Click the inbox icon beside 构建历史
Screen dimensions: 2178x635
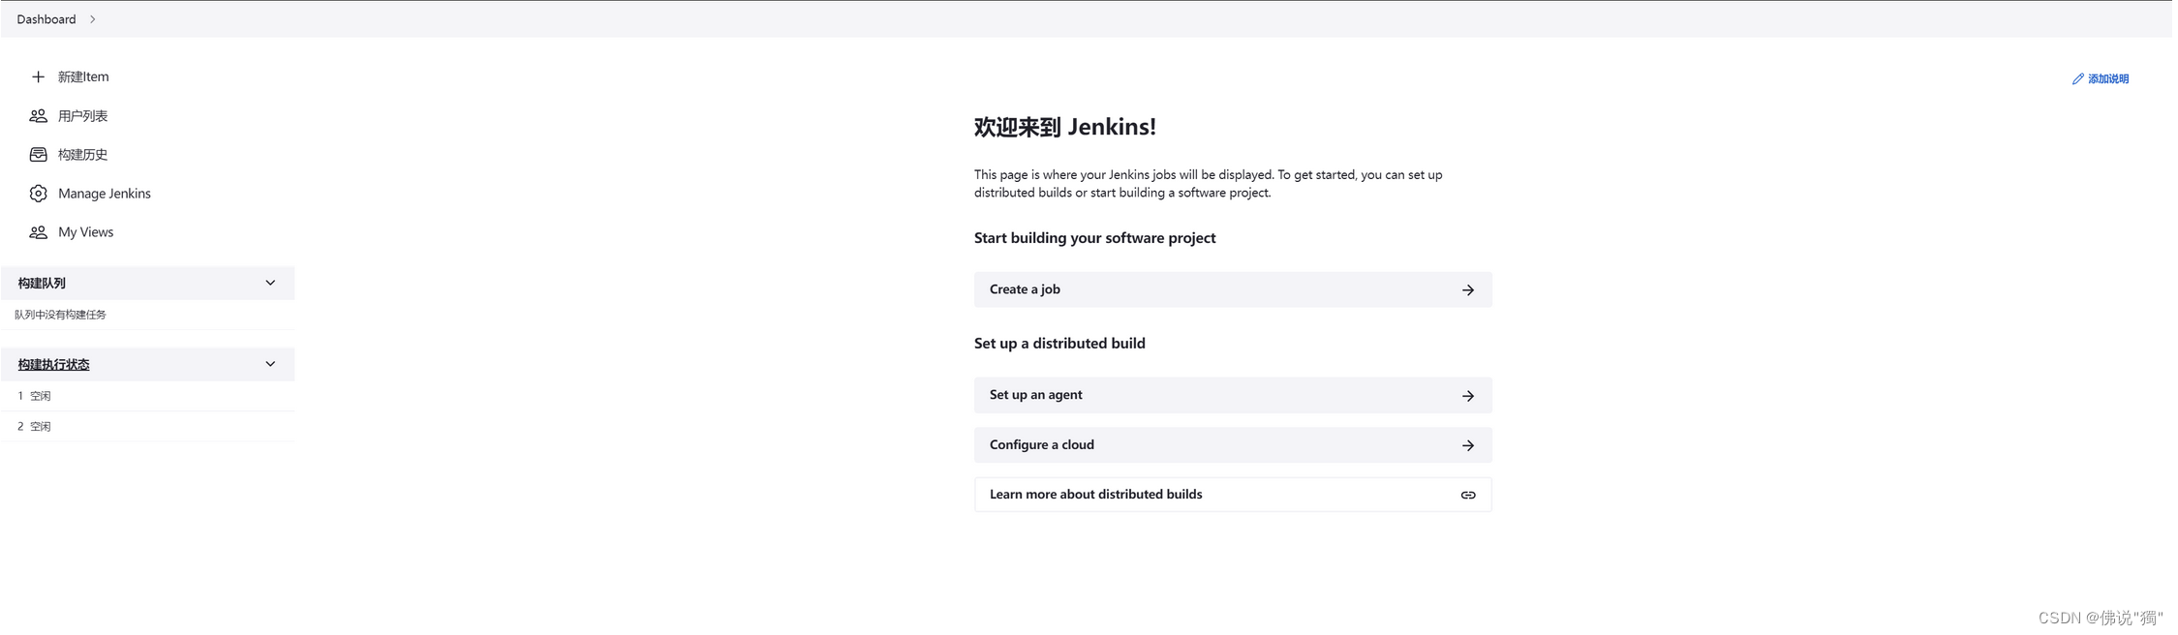tap(38, 155)
